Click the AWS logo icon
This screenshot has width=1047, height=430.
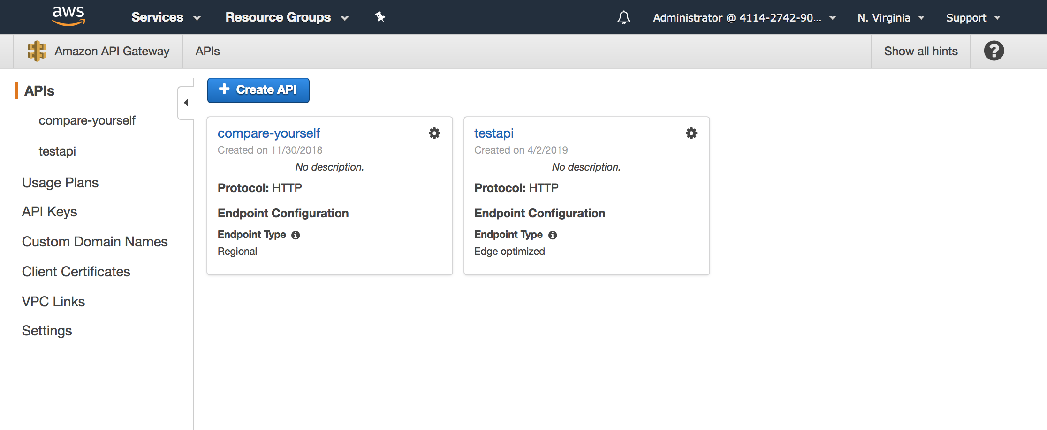[68, 16]
